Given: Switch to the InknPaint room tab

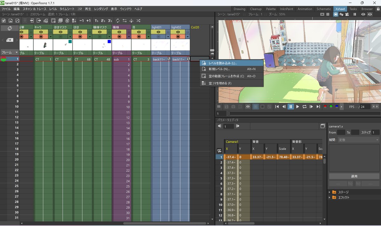Looking at the screenshot, I should tap(287, 9).
